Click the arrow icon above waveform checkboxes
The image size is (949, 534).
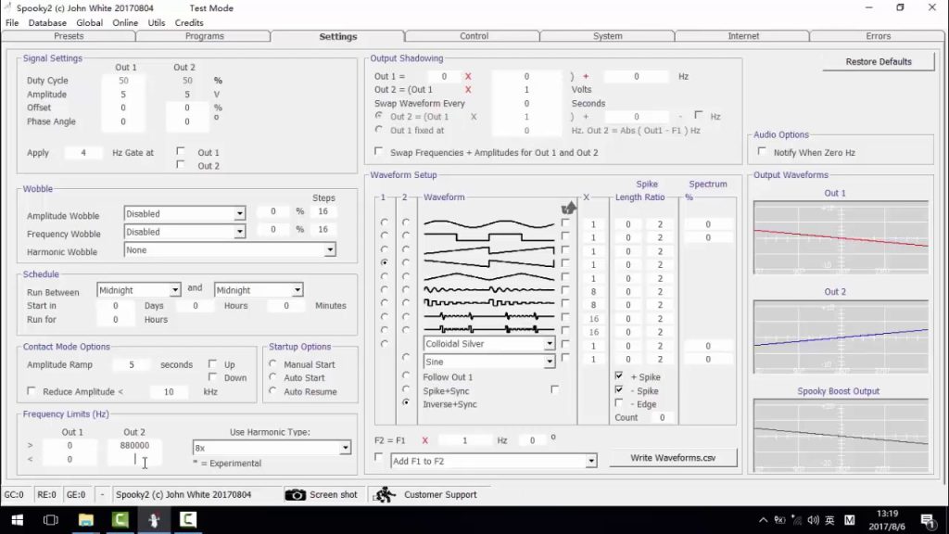pyautogui.click(x=568, y=209)
